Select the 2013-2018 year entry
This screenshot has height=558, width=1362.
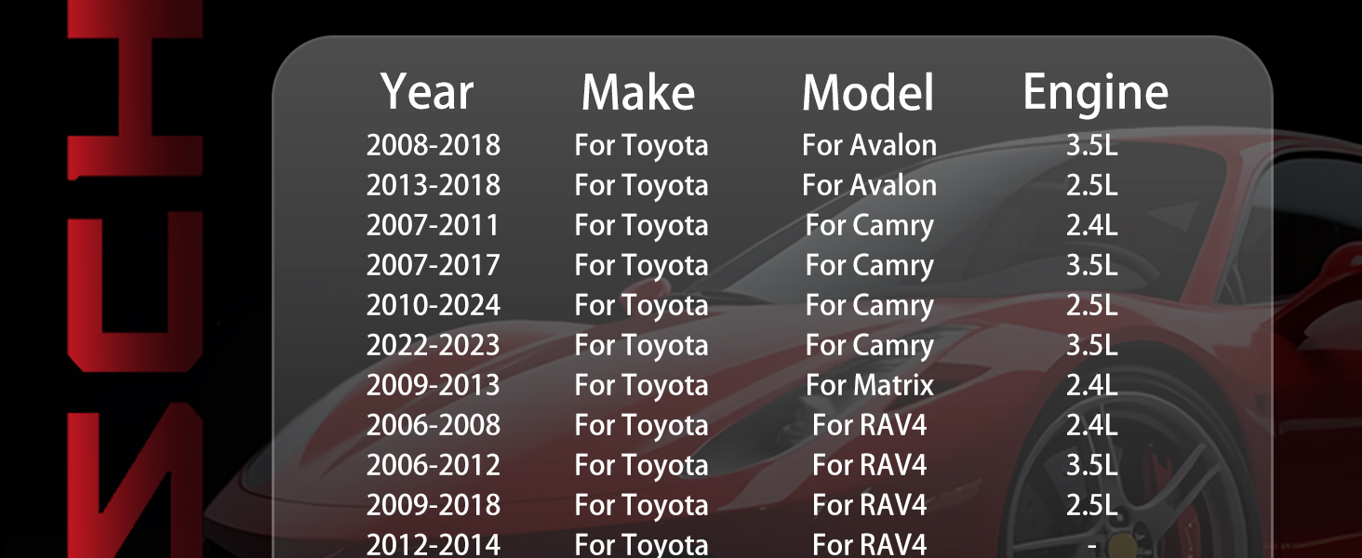pos(434,185)
